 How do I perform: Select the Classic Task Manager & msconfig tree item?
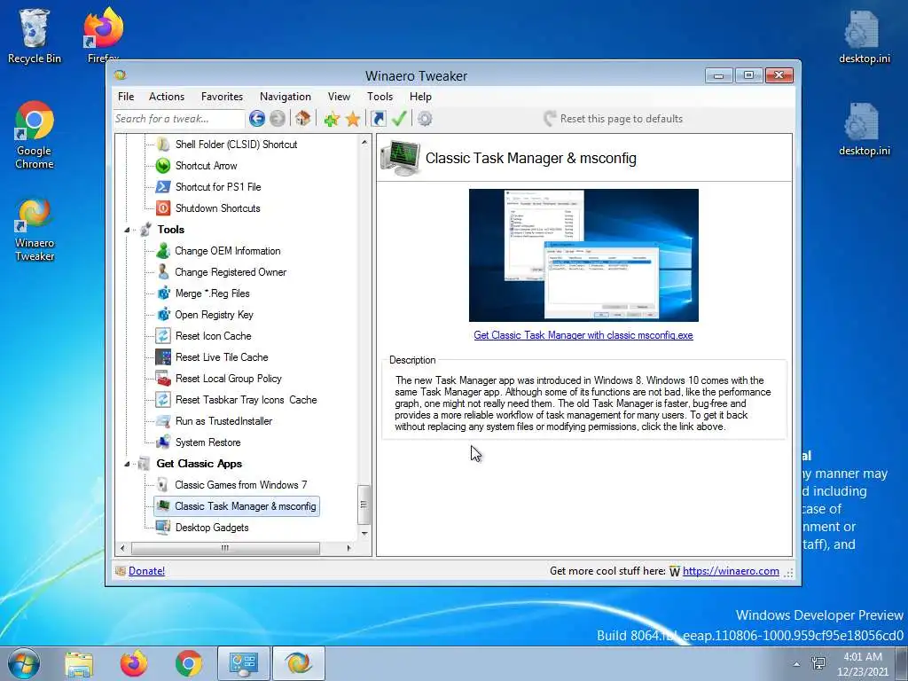pyautogui.click(x=237, y=506)
